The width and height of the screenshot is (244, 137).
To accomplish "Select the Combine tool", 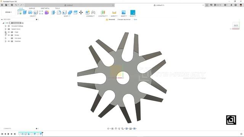I will click(70, 13).
